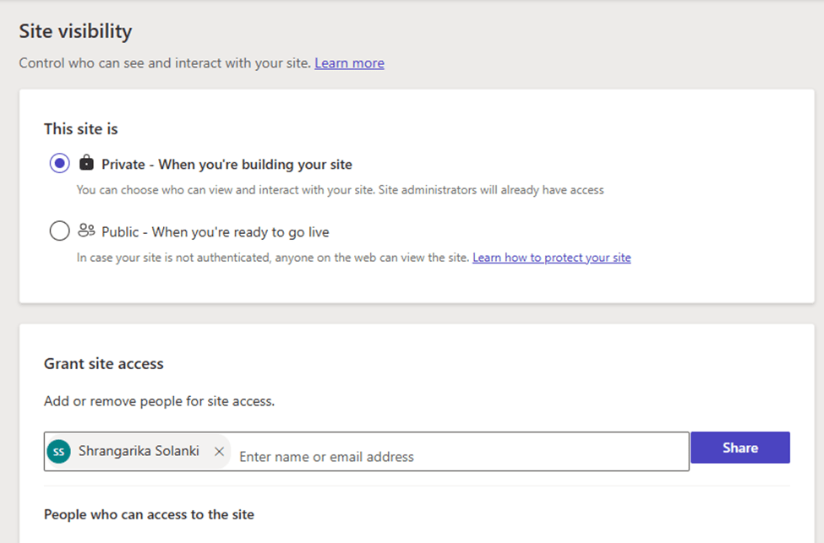The width and height of the screenshot is (824, 543).
Task: Open the Learn more link
Action: 349,63
